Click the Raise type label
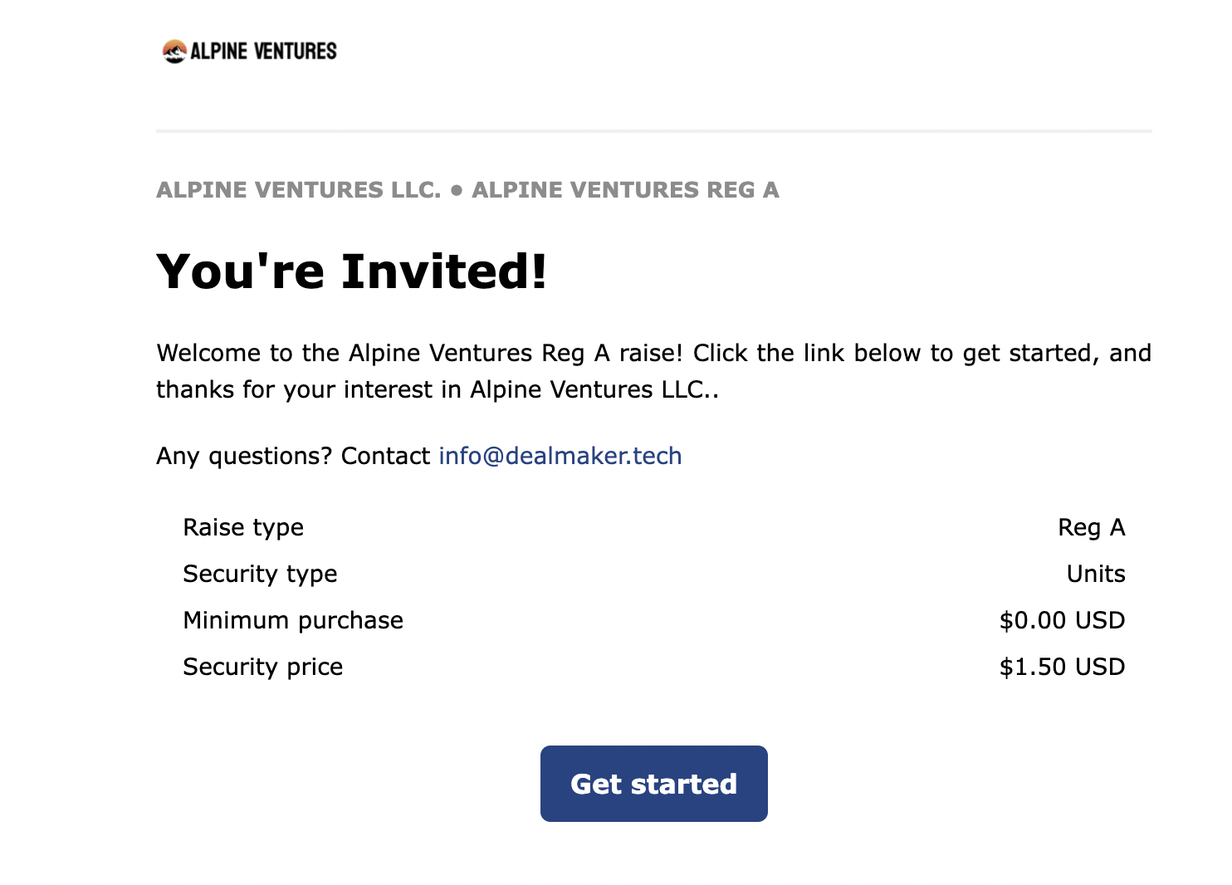 click(243, 528)
